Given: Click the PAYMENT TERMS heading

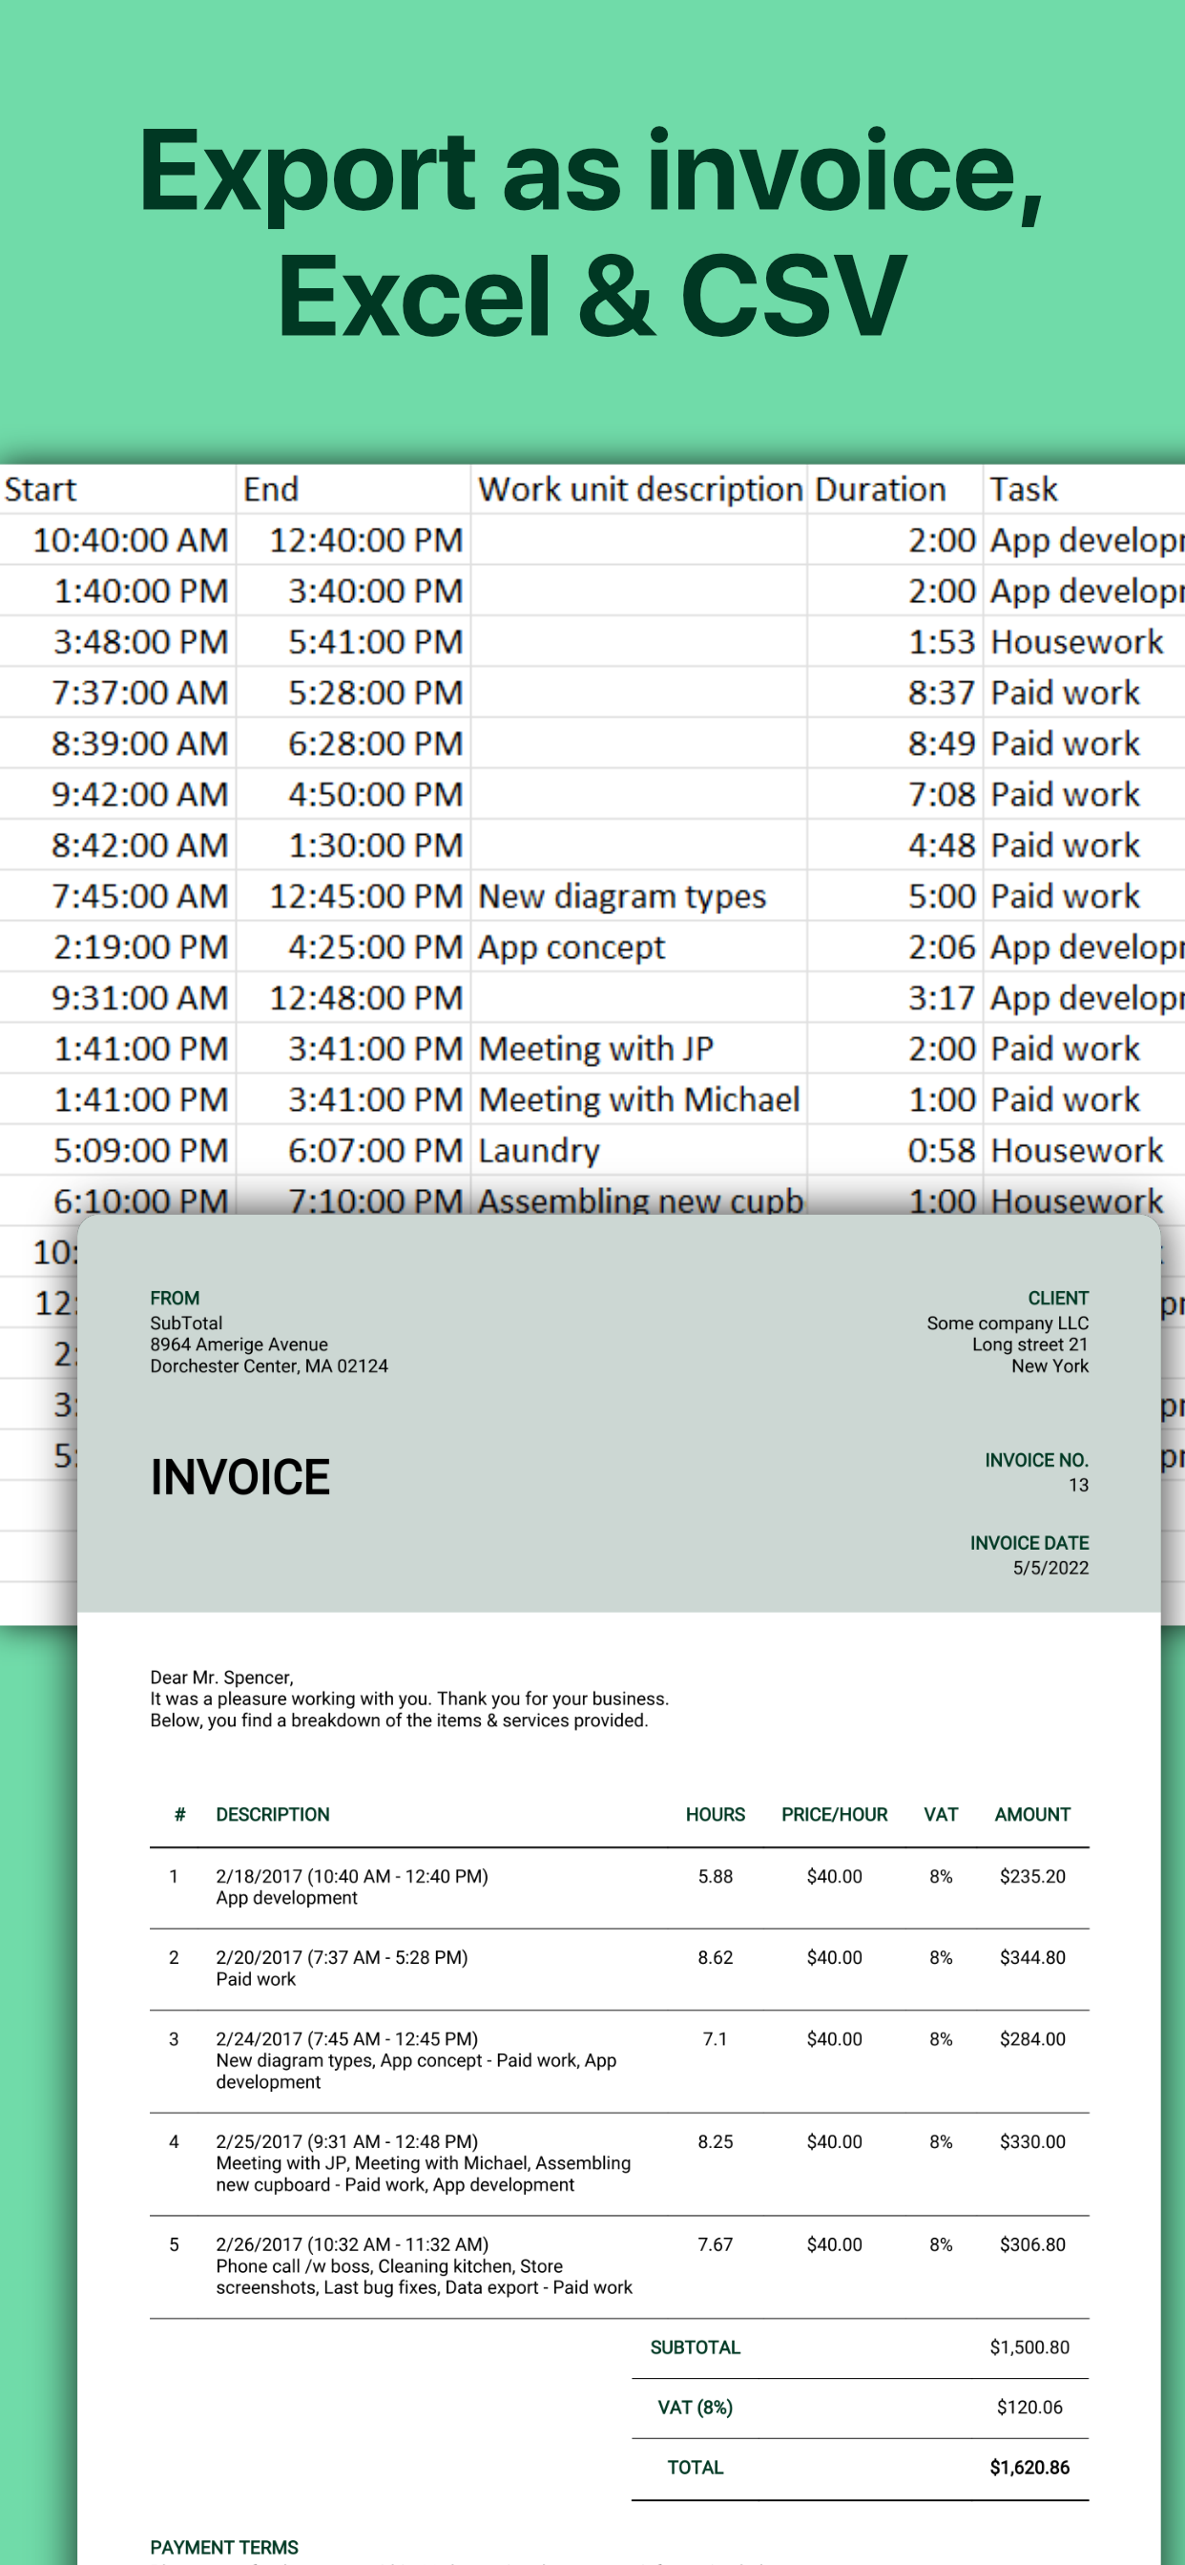Looking at the screenshot, I should click(x=224, y=2547).
